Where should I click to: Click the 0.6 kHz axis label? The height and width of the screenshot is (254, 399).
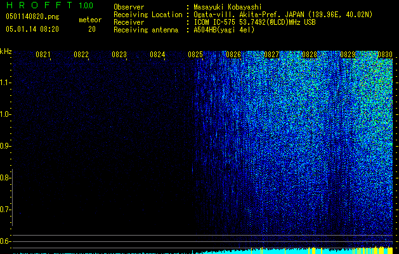(x=4, y=241)
